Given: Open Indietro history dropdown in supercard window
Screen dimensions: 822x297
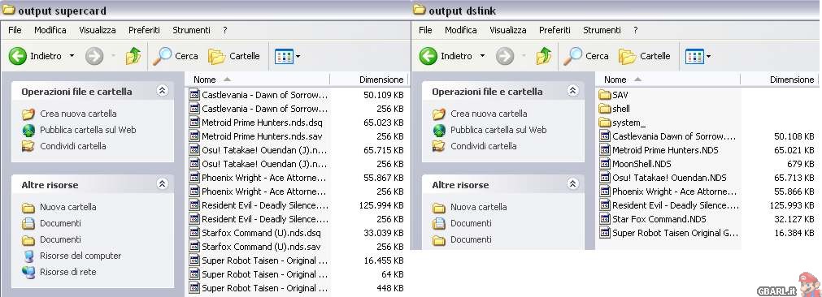Looking at the screenshot, I should [72, 56].
